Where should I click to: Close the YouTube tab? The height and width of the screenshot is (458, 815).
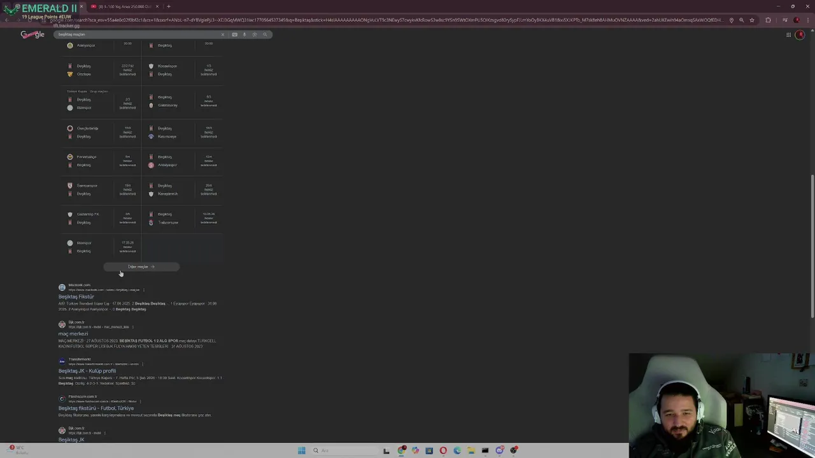[158, 6]
